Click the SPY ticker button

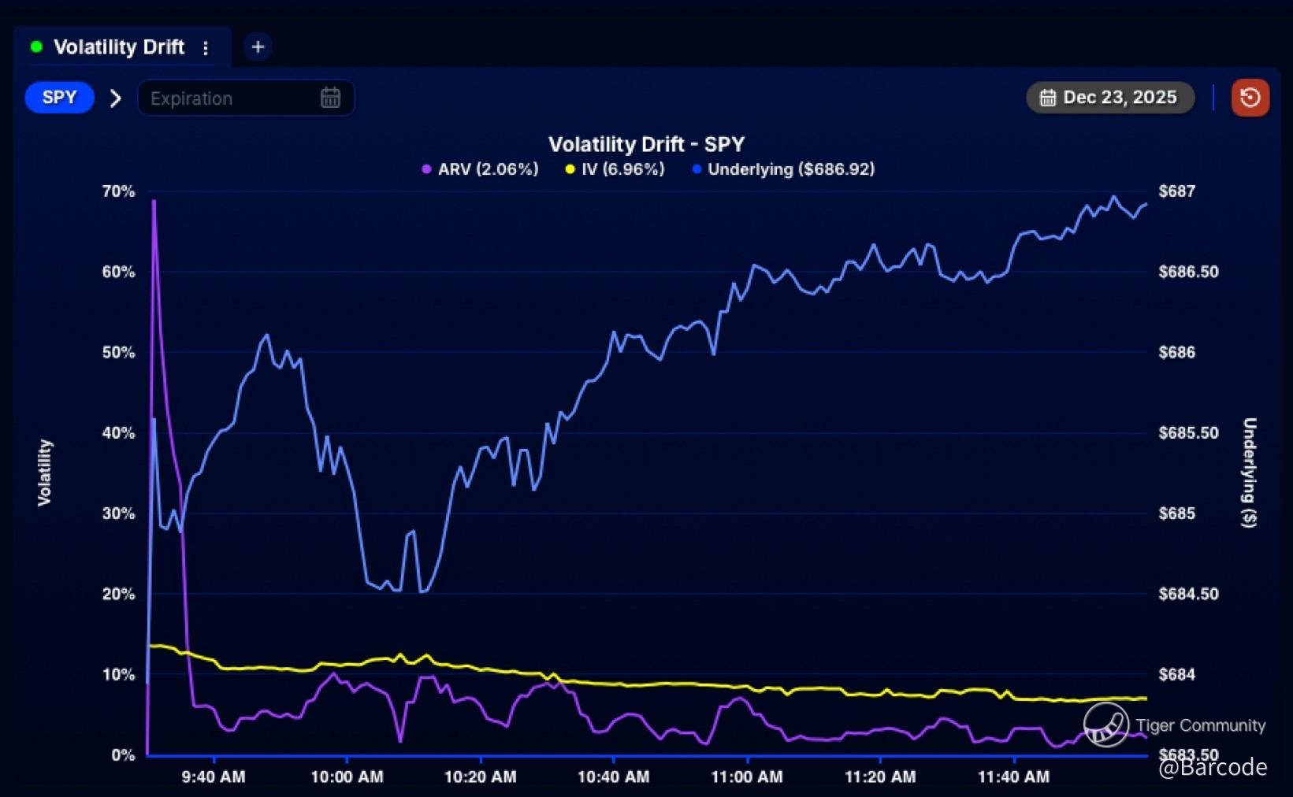(x=60, y=98)
